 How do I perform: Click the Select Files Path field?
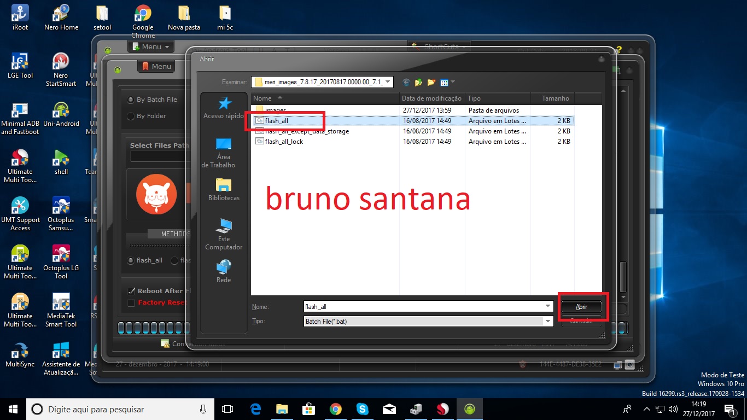(x=160, y=156)
